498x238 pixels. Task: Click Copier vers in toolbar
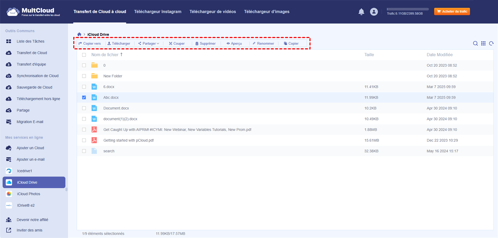90,43
